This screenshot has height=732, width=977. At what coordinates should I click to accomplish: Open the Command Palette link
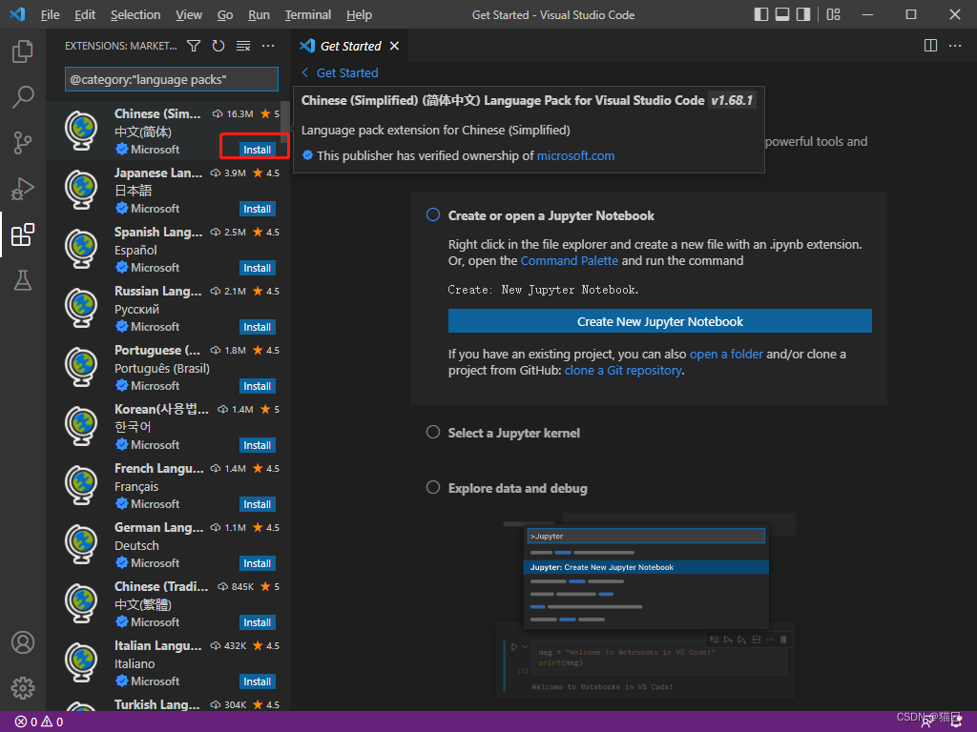click(569, 261)
